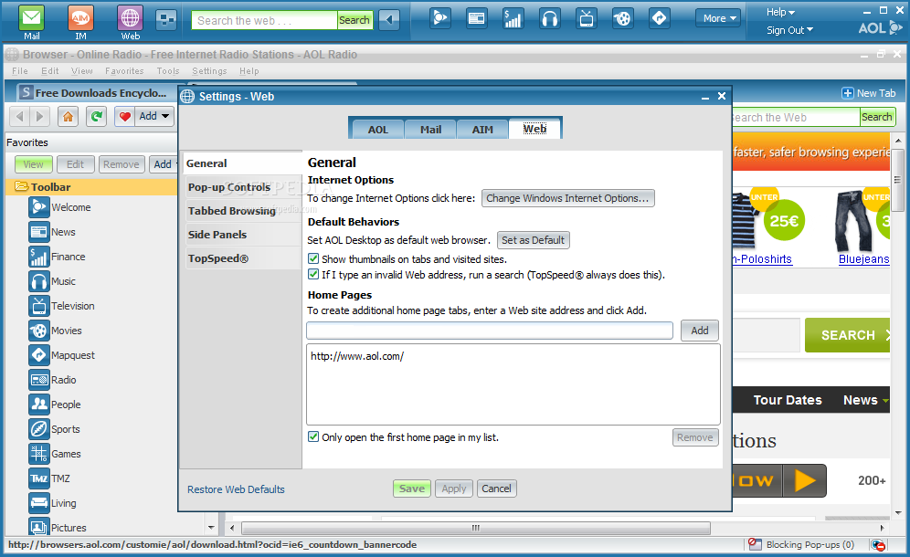This screenshot has height=557, width=910.
Task: Click the horizontal scrollbar thumb
Action: point(476,528)
